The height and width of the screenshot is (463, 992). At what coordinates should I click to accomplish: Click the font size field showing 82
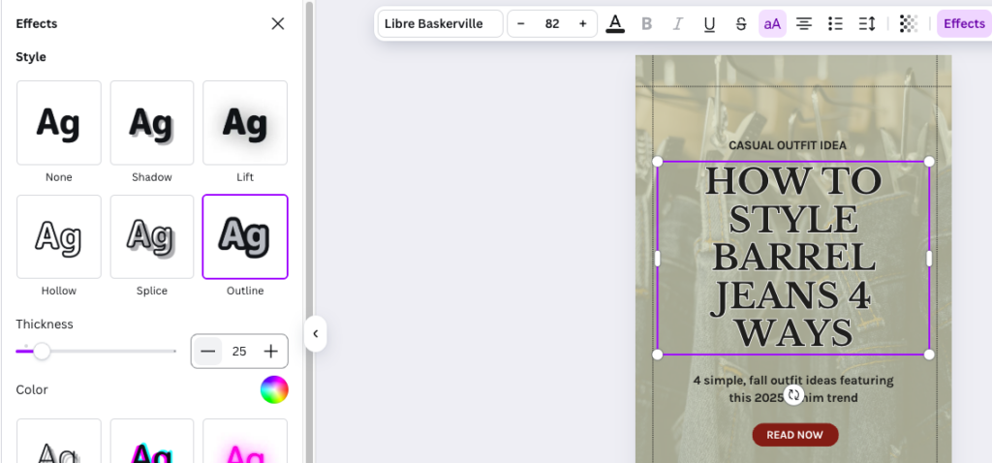[552, 23]
